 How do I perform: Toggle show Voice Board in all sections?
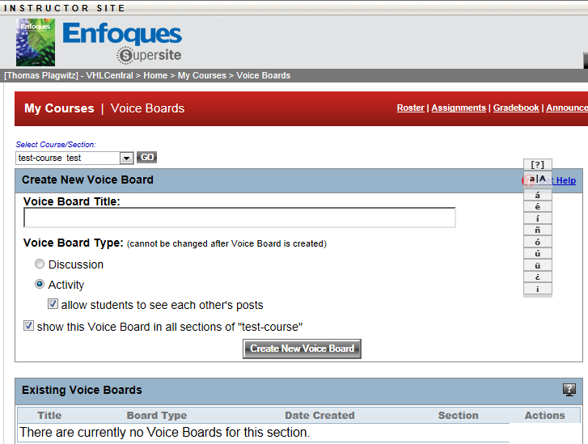[29, 326]
